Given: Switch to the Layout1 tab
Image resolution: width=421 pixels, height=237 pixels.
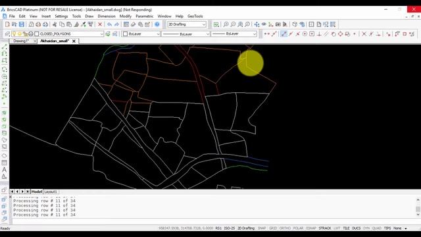Looking at the screenshot, I should 51,192.
